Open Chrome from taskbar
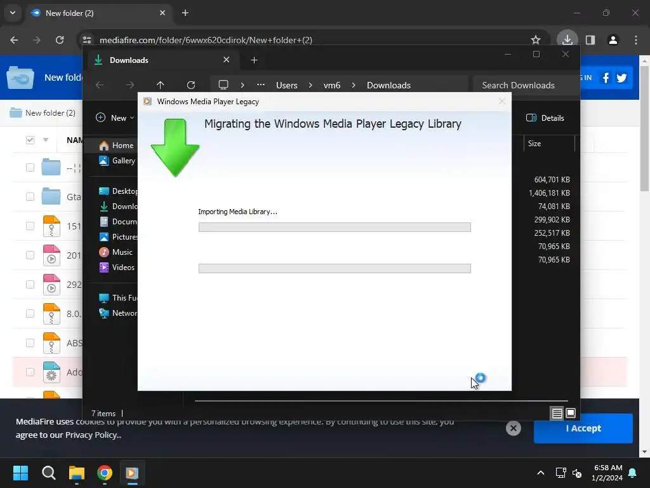The image size is (650, 488). (x=105, y=473)
